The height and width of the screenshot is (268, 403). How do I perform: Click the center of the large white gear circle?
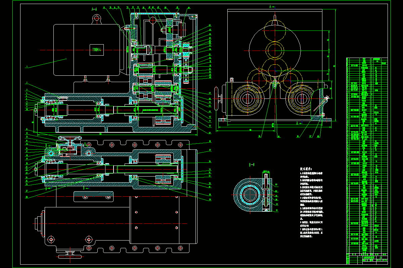tap(275, 51)
